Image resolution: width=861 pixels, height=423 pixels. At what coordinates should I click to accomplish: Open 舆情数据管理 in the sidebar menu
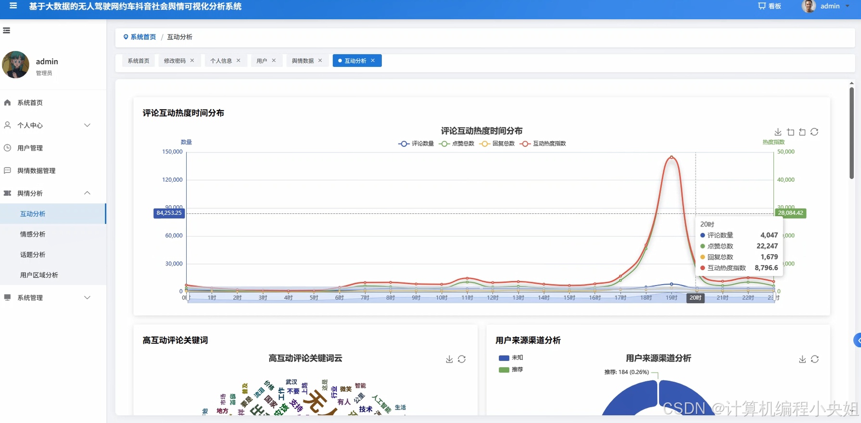coord(53,170)
